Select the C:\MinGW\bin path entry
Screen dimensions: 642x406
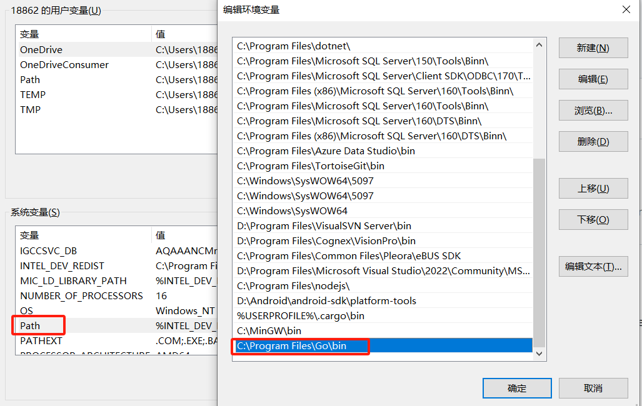(269, 330)
